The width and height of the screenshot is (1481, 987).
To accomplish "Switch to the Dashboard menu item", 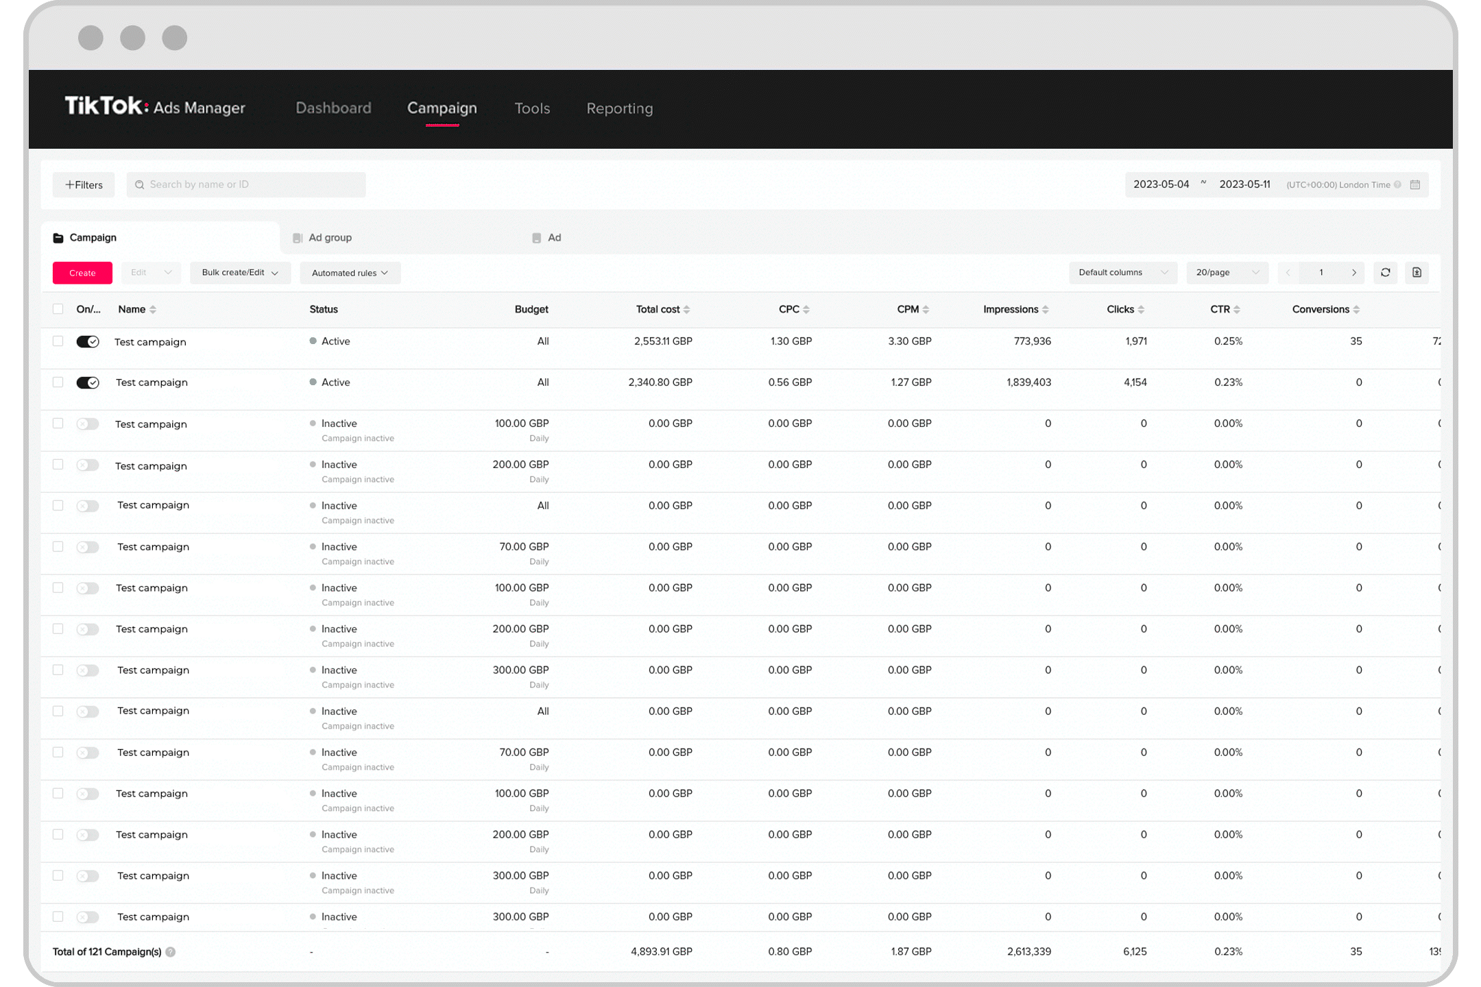I will [x=333, y=108].
